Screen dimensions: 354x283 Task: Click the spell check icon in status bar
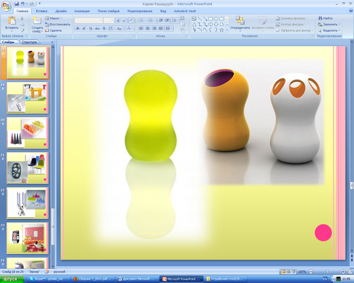pos(47,271)
